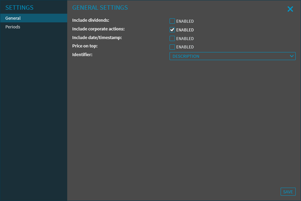The image size is (301, 201).
Task: Click the chevron arrow of the Identifier combo box
Action: click(292, 56)
